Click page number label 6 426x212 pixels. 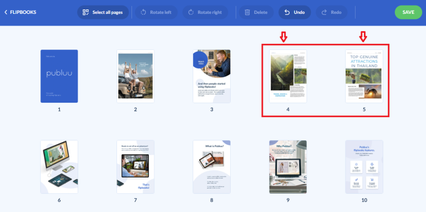pos(59,200)
